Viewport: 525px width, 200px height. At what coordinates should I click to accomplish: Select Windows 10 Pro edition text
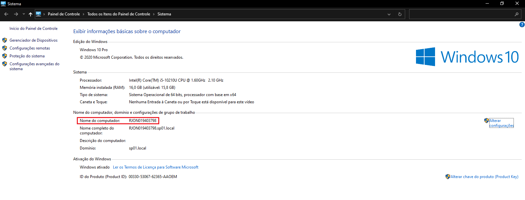94,50
